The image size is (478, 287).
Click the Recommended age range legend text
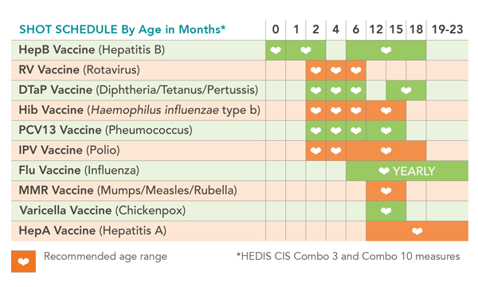[x=105, y=257]
